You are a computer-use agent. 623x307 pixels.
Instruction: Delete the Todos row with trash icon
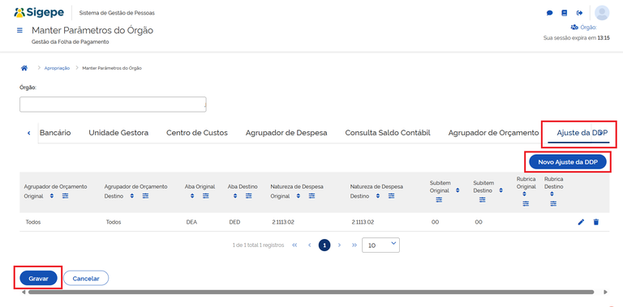coord(595,222)
